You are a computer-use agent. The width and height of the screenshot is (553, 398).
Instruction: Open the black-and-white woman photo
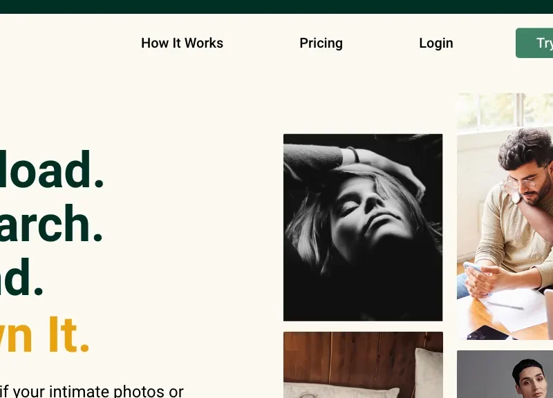point(363,227)
